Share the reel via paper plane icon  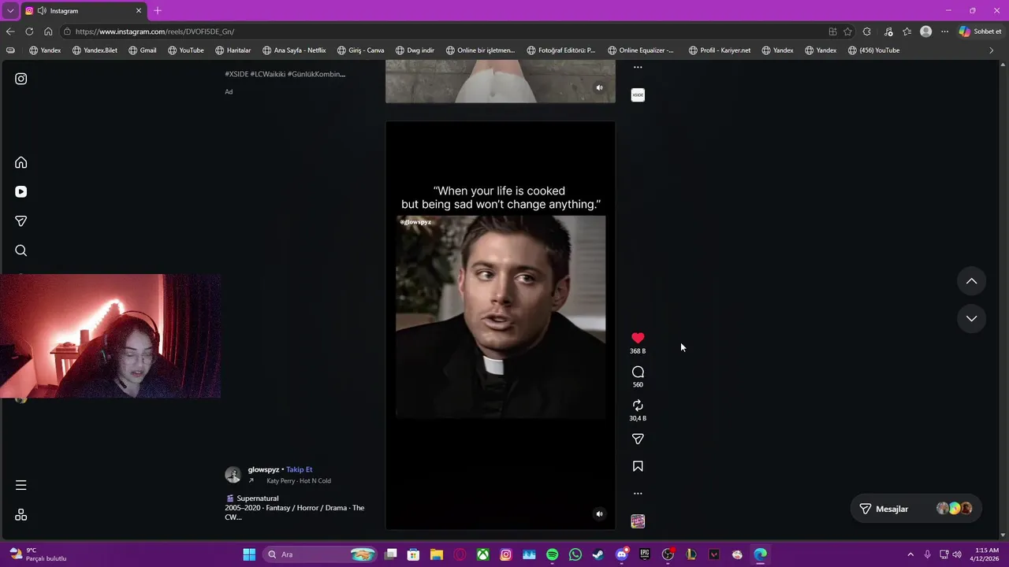tap(638, 439)
